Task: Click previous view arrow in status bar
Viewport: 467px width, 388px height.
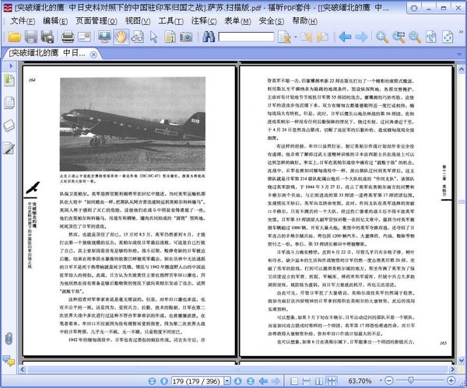Action: pos(263,381)
